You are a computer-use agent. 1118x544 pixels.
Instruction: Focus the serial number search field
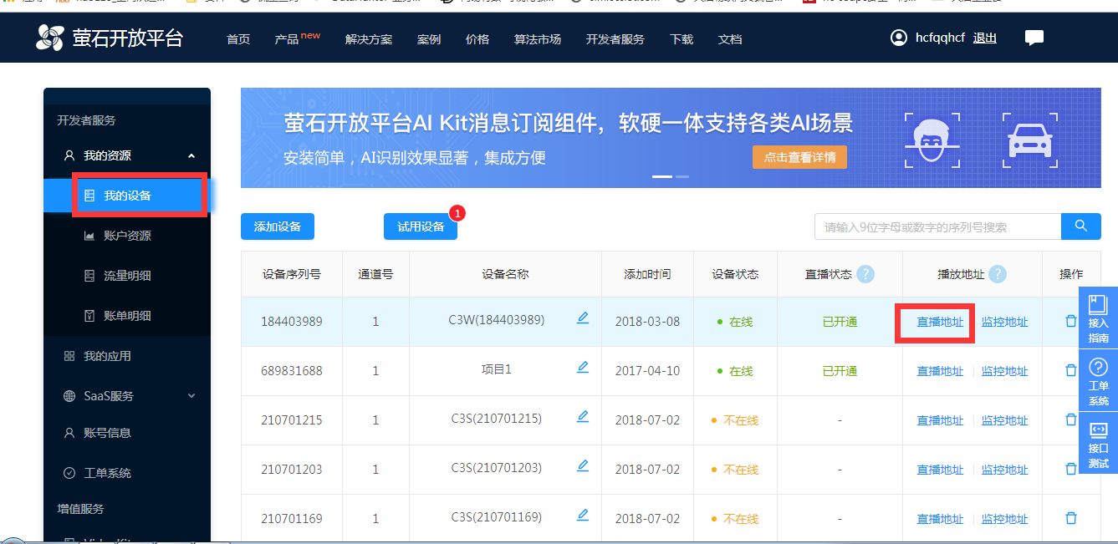[937, 226]
